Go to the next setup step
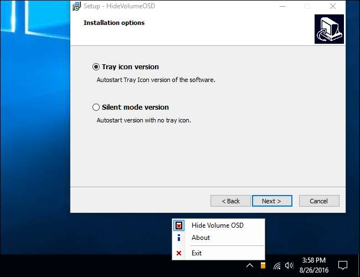The image size is (360, 277). click(x=272, y=201)
